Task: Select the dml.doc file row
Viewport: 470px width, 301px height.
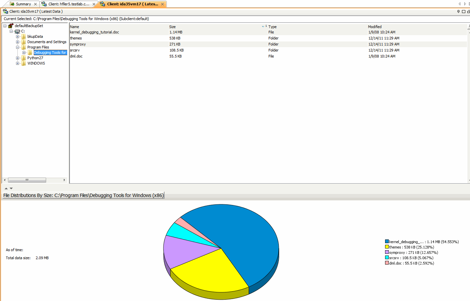Action: [x=268, y=56]
